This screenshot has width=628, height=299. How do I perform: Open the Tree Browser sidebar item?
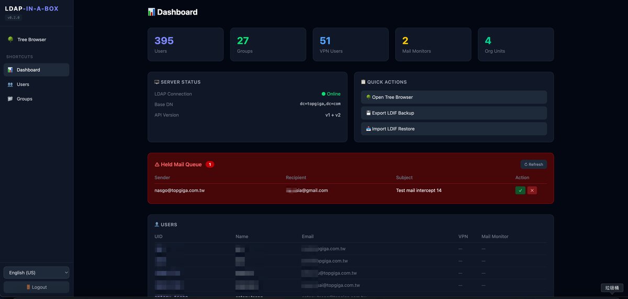click(x=36, y=40)
